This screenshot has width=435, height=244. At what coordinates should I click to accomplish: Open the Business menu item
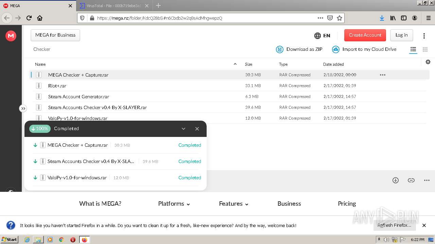[289, 204]
